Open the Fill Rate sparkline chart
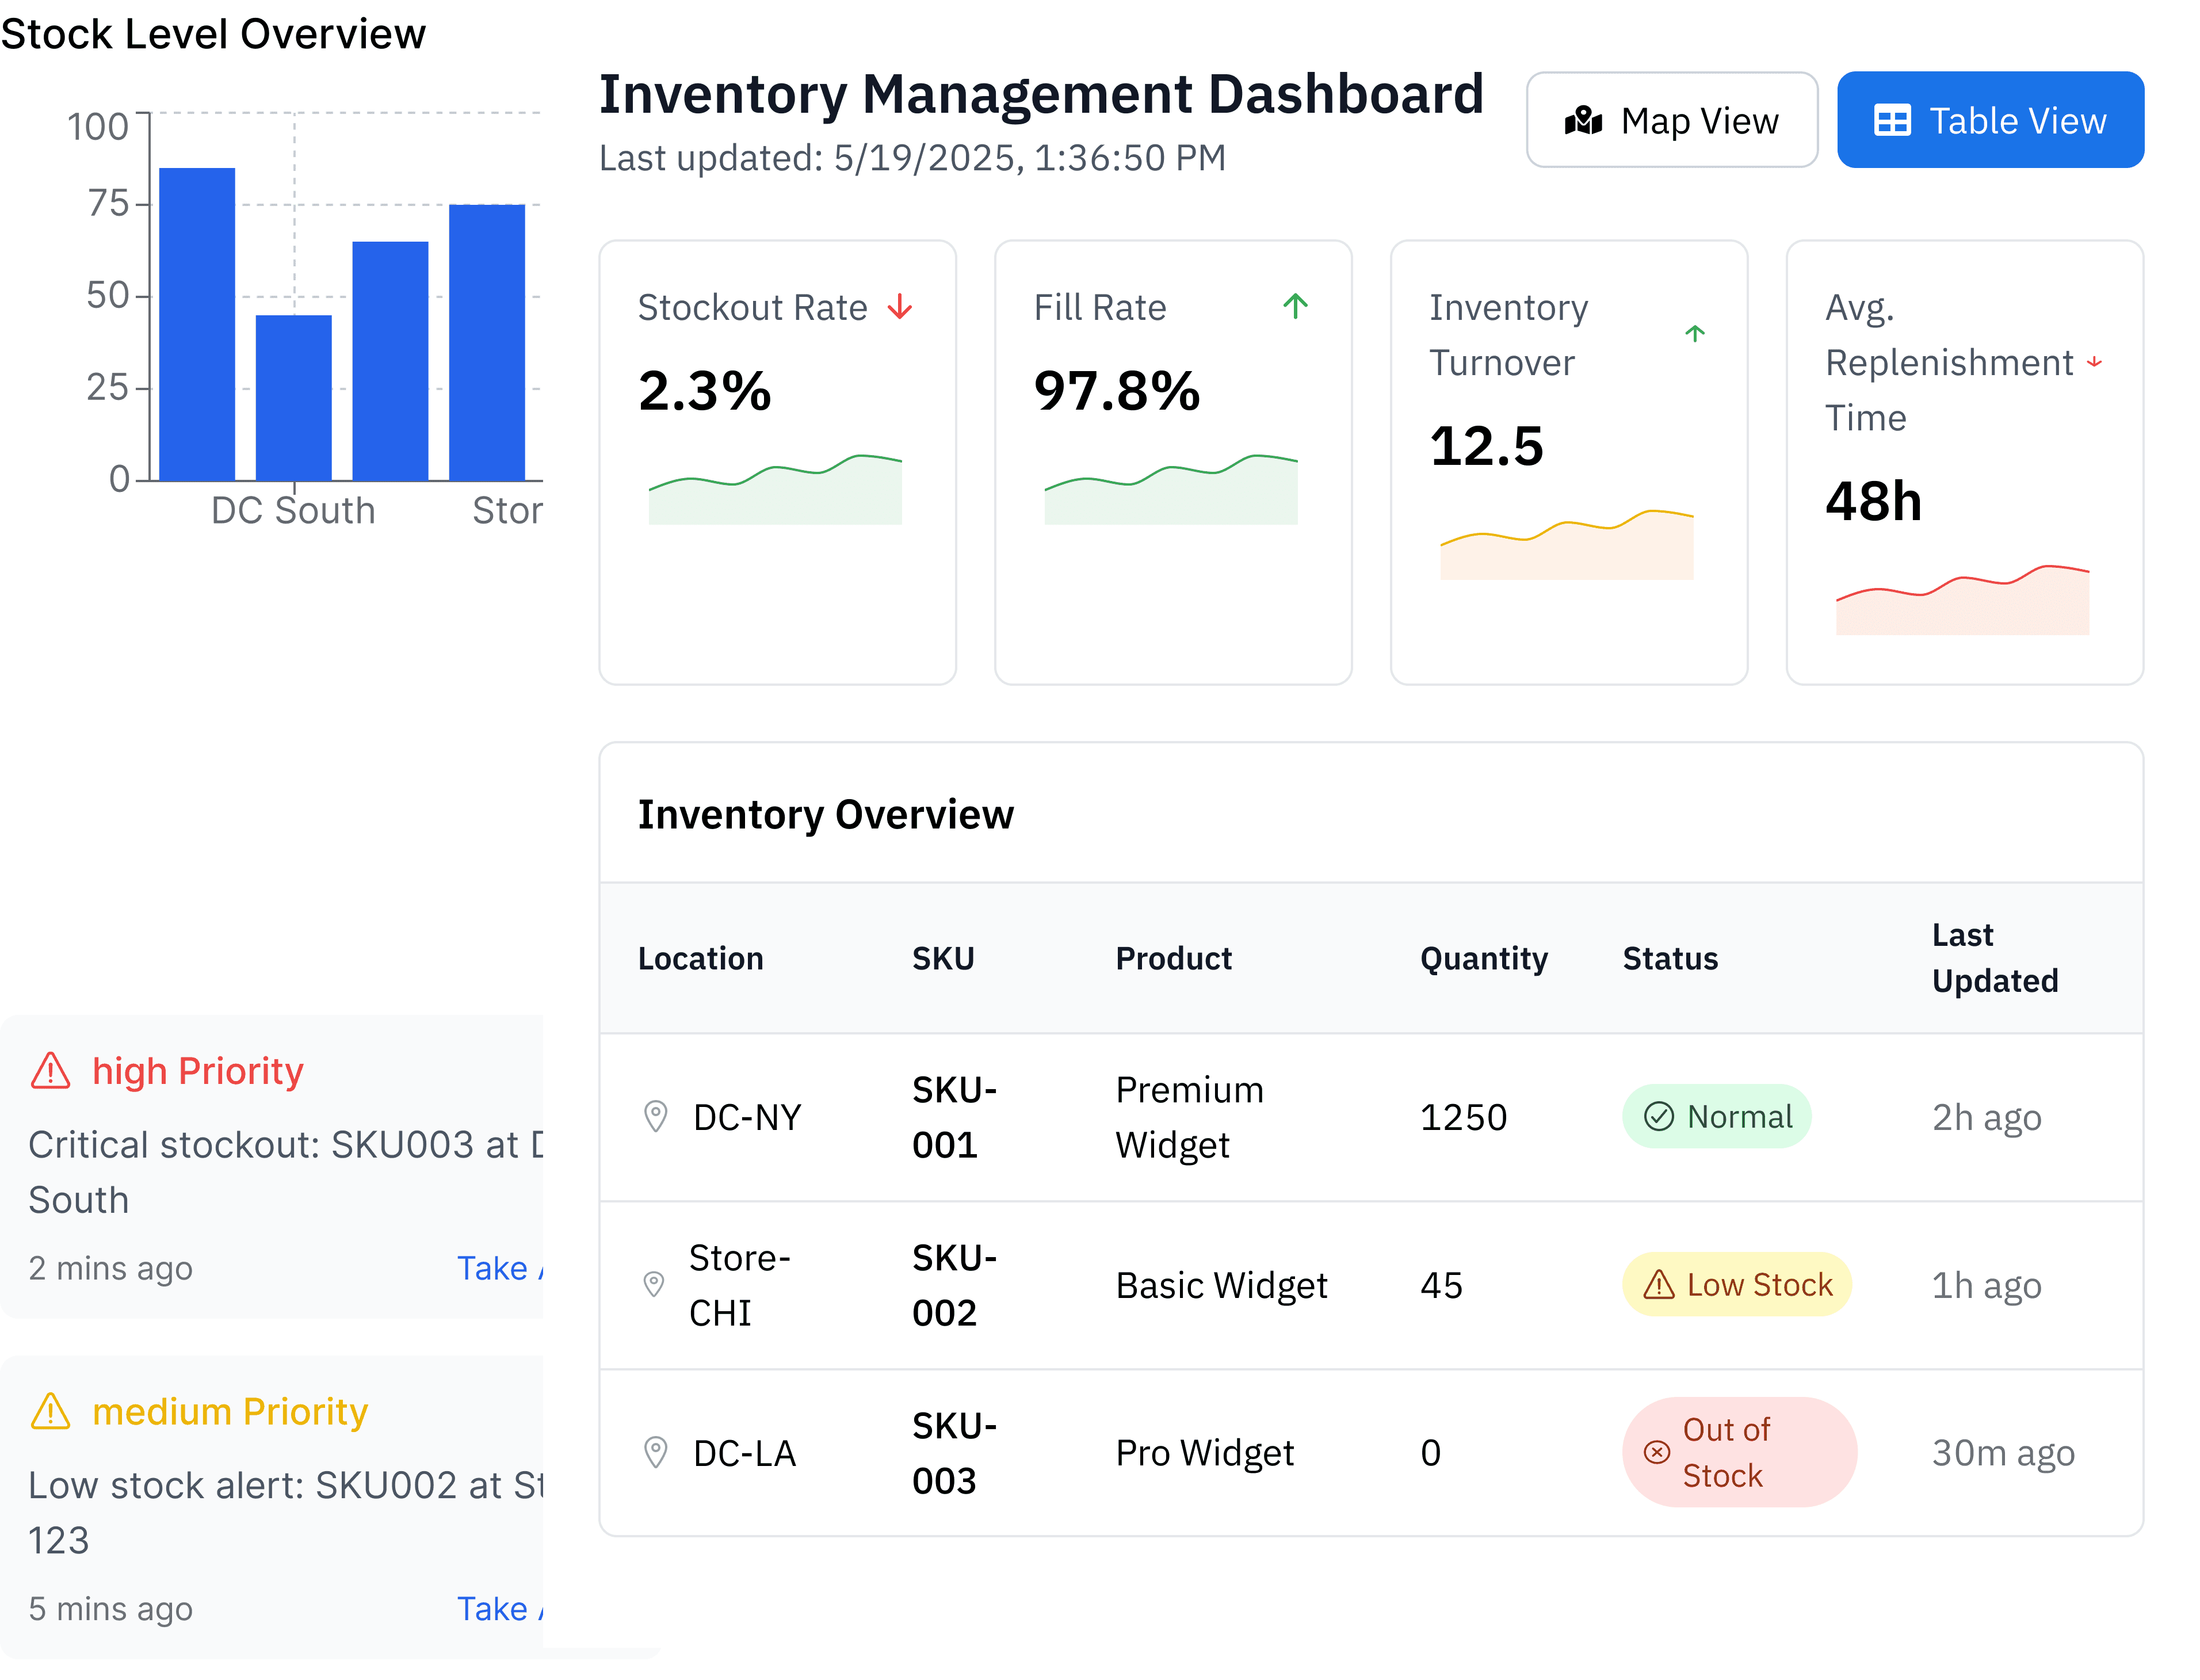Screen dimensions: 2200x1680 coord(1171,489)
